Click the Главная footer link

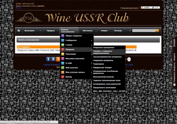47,65
